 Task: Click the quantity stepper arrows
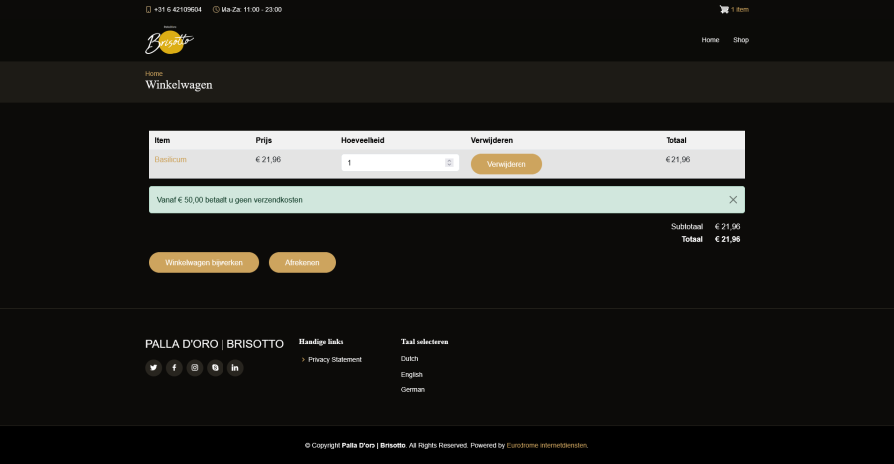click(449, 163)
